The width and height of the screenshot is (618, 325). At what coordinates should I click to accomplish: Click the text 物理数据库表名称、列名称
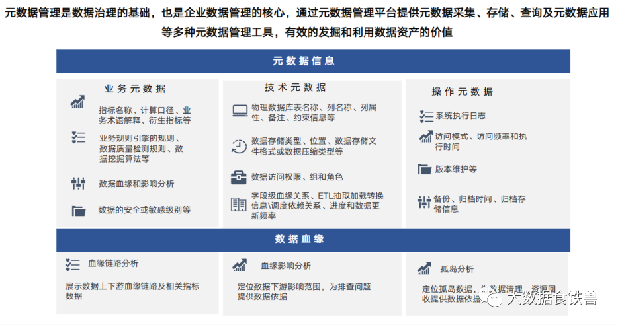point(314,112)
